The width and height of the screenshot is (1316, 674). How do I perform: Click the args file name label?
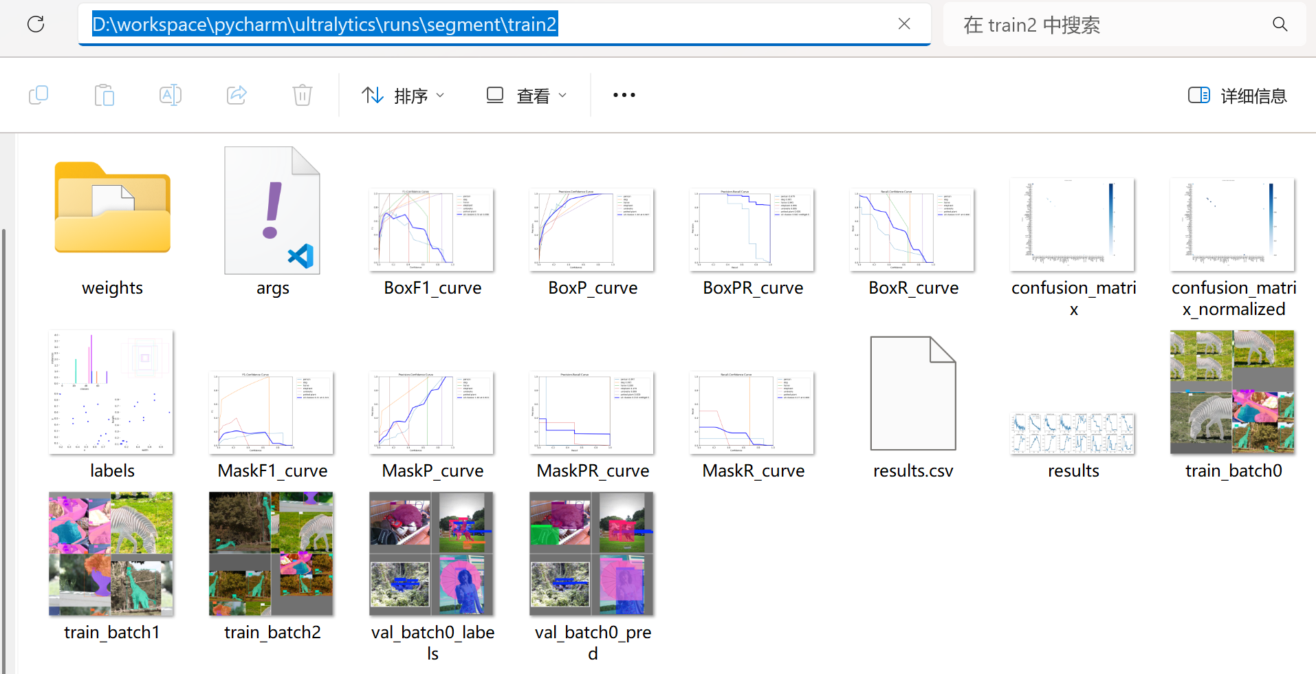pyautogui.click(x=273, y=289)
